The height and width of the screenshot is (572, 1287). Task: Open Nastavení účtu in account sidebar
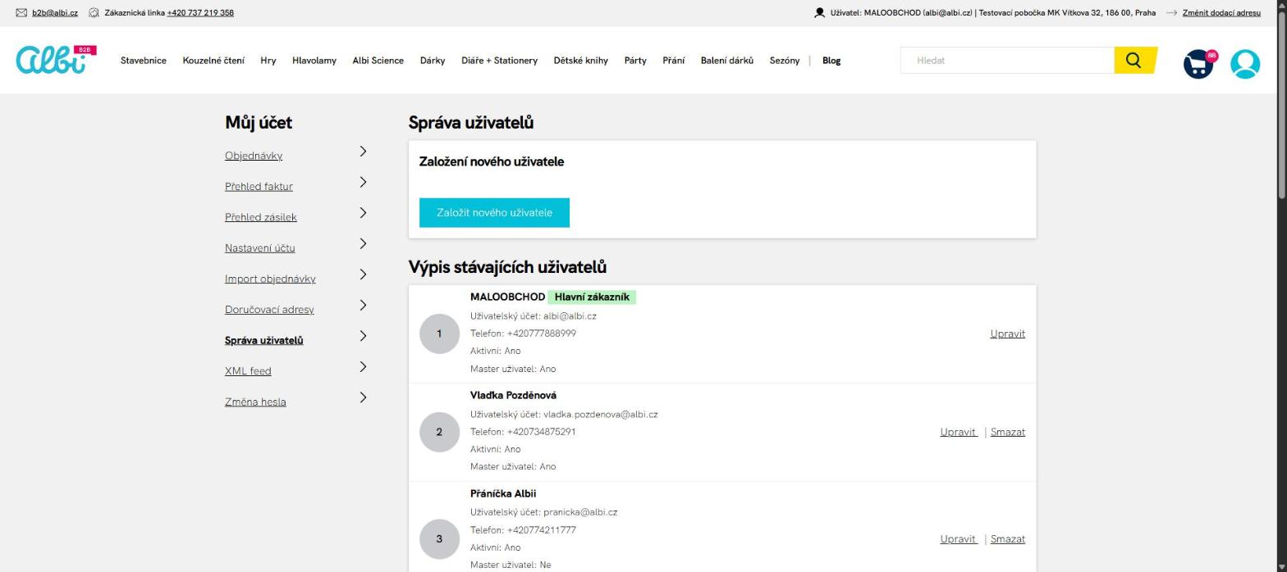click(260, 248)
